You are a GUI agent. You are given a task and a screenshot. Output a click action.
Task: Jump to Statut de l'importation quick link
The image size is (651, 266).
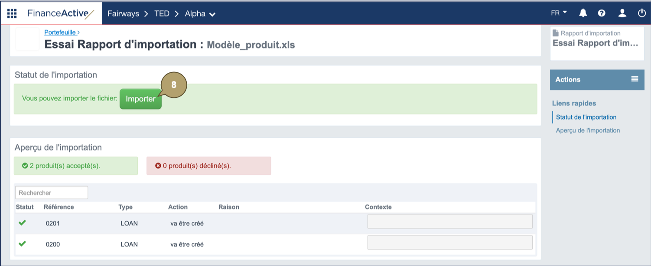[586, 117]
